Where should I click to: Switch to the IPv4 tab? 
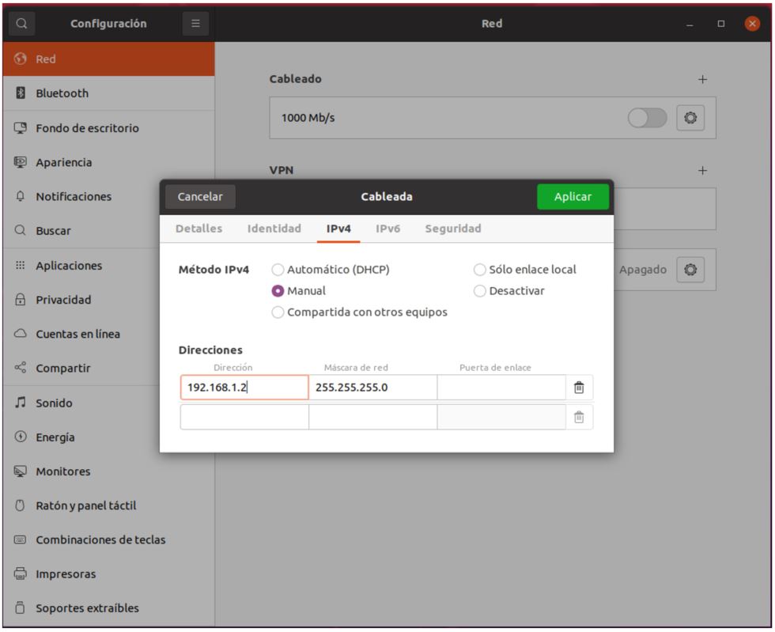click(x=338, y=229)
